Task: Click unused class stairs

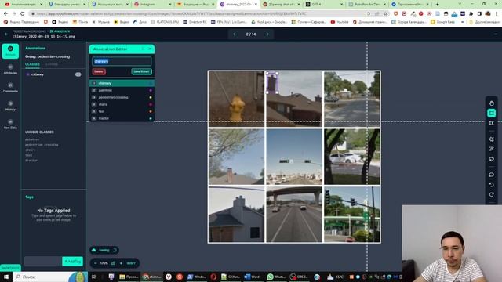Action: tap(31, 150)
